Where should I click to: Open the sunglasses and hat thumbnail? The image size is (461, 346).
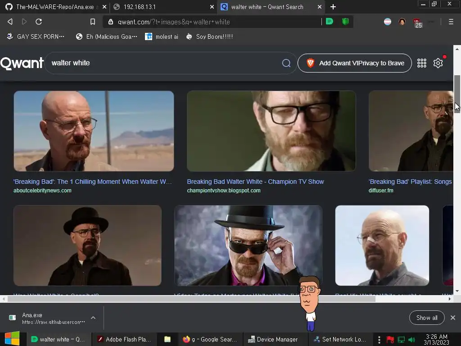click(x=248, y=246)
